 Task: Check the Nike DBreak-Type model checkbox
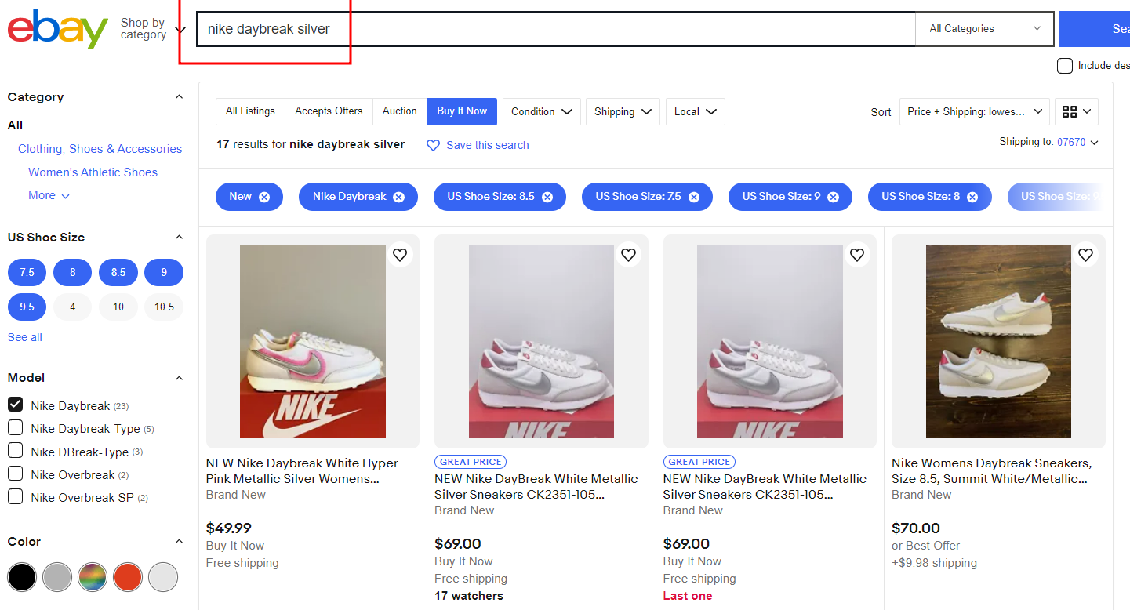(15, 450)
